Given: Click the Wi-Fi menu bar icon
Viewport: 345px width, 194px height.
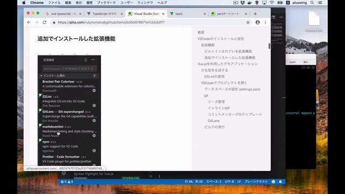Looking at the screenshot, I should [x=272, y=3].
